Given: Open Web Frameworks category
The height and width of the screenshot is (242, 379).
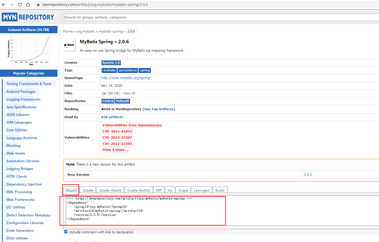Looking at the screenshot, I should pos(20,200).
